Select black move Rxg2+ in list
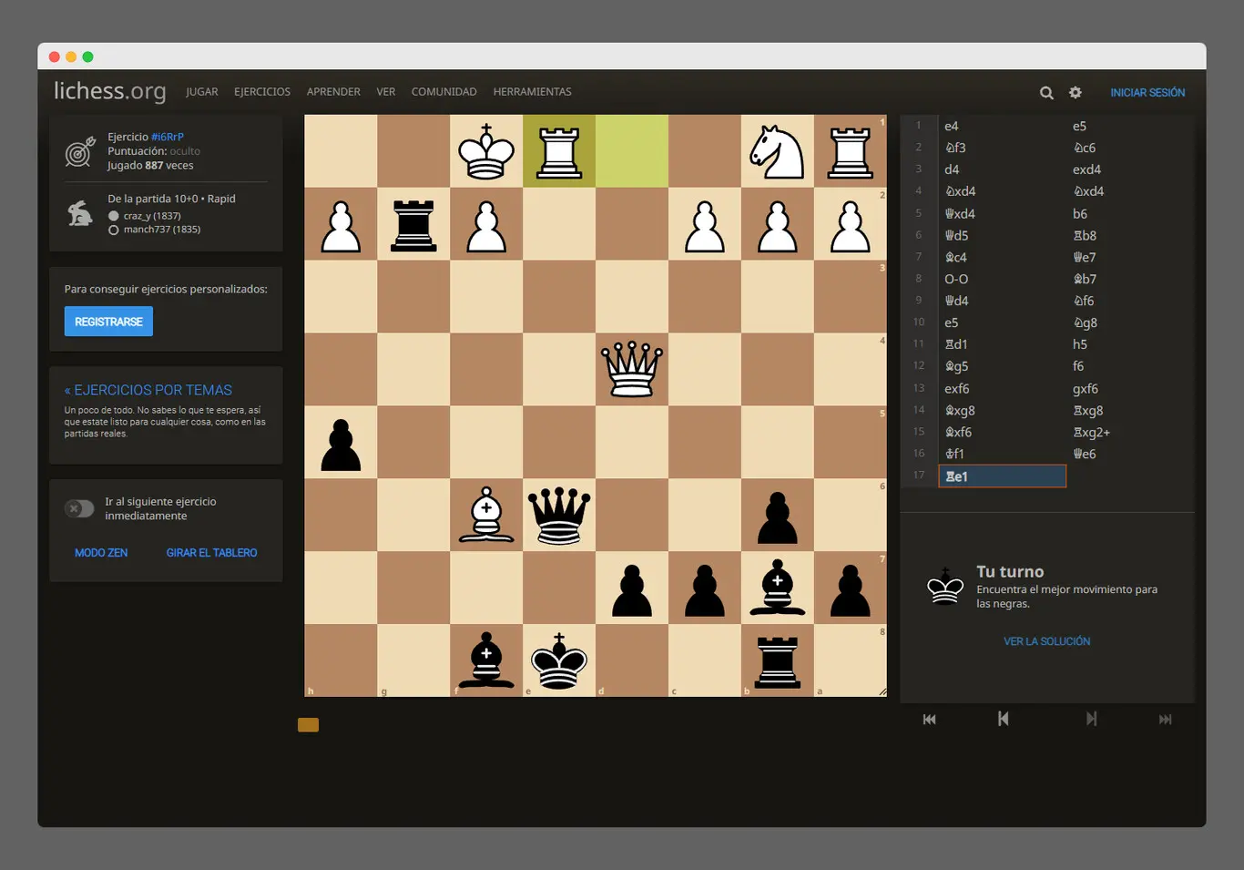Image resolution: width=1244 pixels, height=870 pixels. click(1130, 432)
